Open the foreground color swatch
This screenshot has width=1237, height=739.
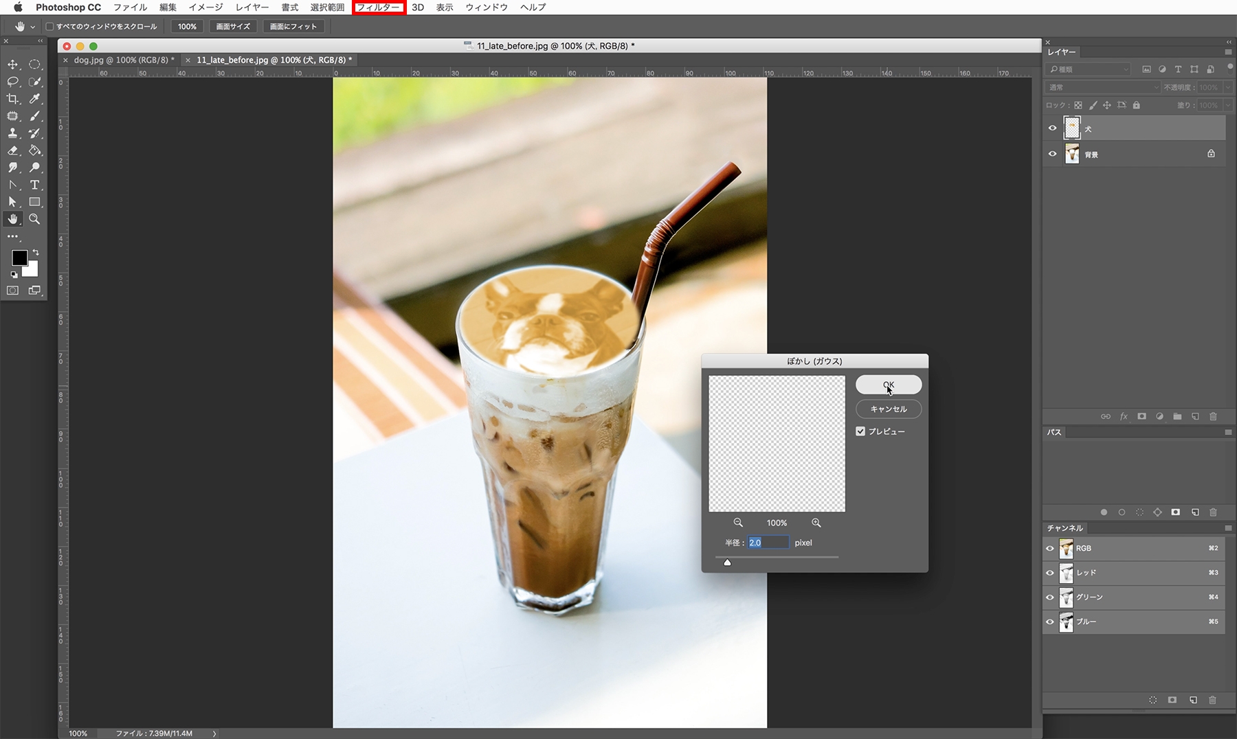point(19,258)
